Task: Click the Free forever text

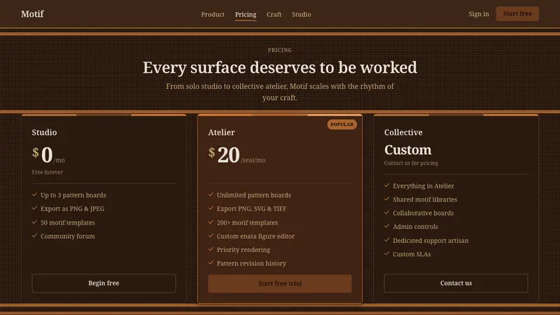Action: coord(47,172)
